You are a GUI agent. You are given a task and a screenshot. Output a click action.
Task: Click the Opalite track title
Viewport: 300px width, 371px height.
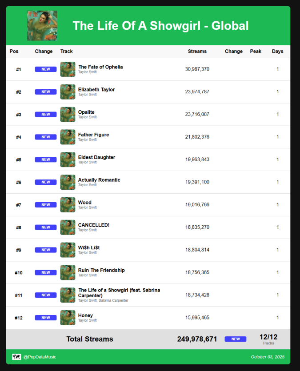tap(86, 112)
